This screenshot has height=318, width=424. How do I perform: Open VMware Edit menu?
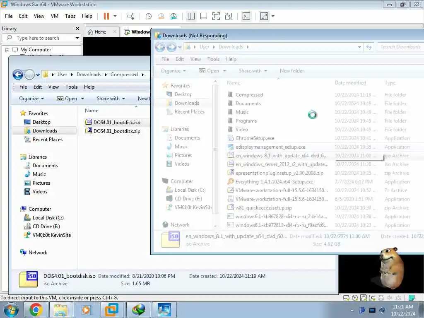click(x=23, y=16)
